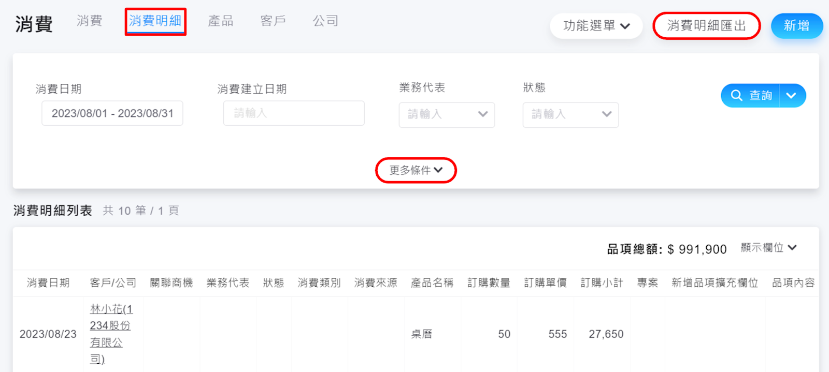The image size is (829, 372).
Task: Open the 狀態 filter dropdown
Action: click(x=570, y=114)
